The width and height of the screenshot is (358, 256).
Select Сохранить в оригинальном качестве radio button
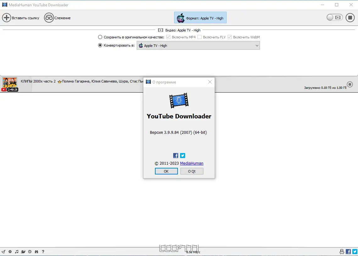click(100, 37)
